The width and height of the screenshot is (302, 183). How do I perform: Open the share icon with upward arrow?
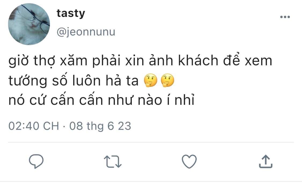coord(265,162)
